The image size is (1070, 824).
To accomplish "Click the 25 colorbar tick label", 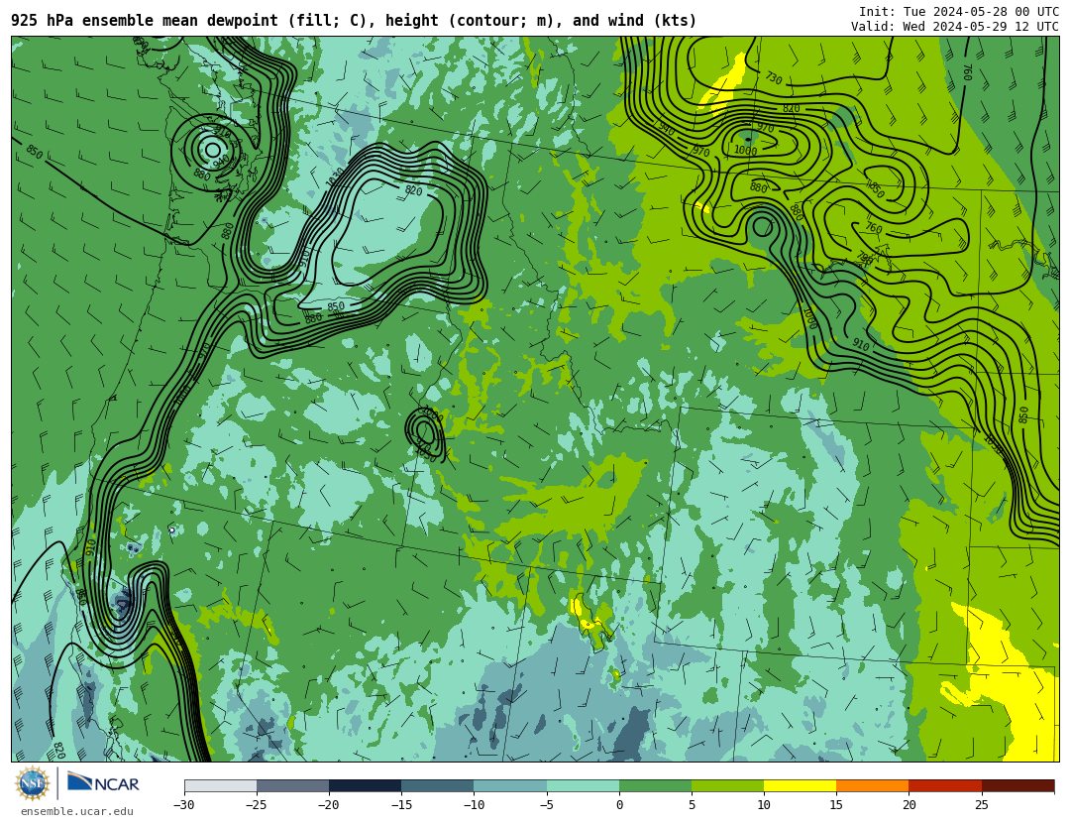I will pyautogui.click(x=981, y=805).
